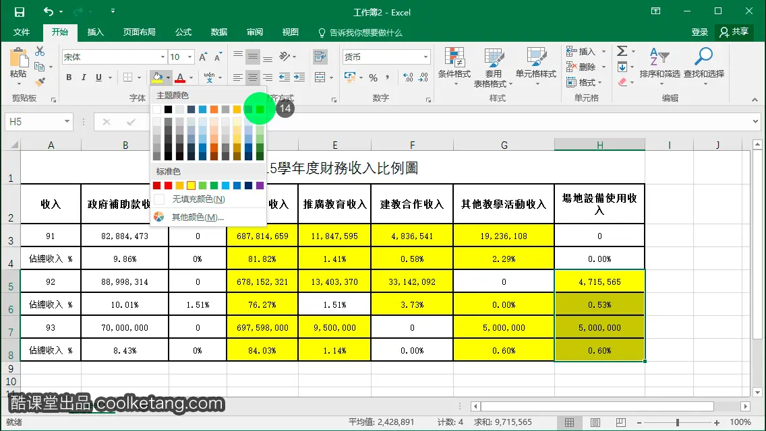Click 共享 (Share) button
The image size is (766, 431).
(734, 32)
